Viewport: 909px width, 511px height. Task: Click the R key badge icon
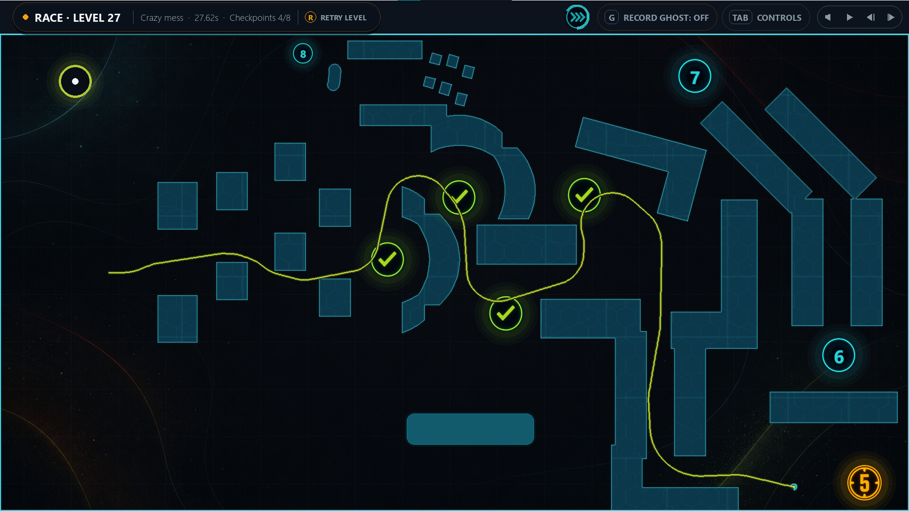[311, 18]
